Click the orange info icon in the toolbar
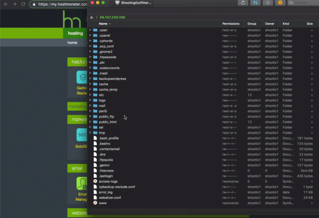The width and height of the screenshot is (319, 218). (x=280, y=3)
